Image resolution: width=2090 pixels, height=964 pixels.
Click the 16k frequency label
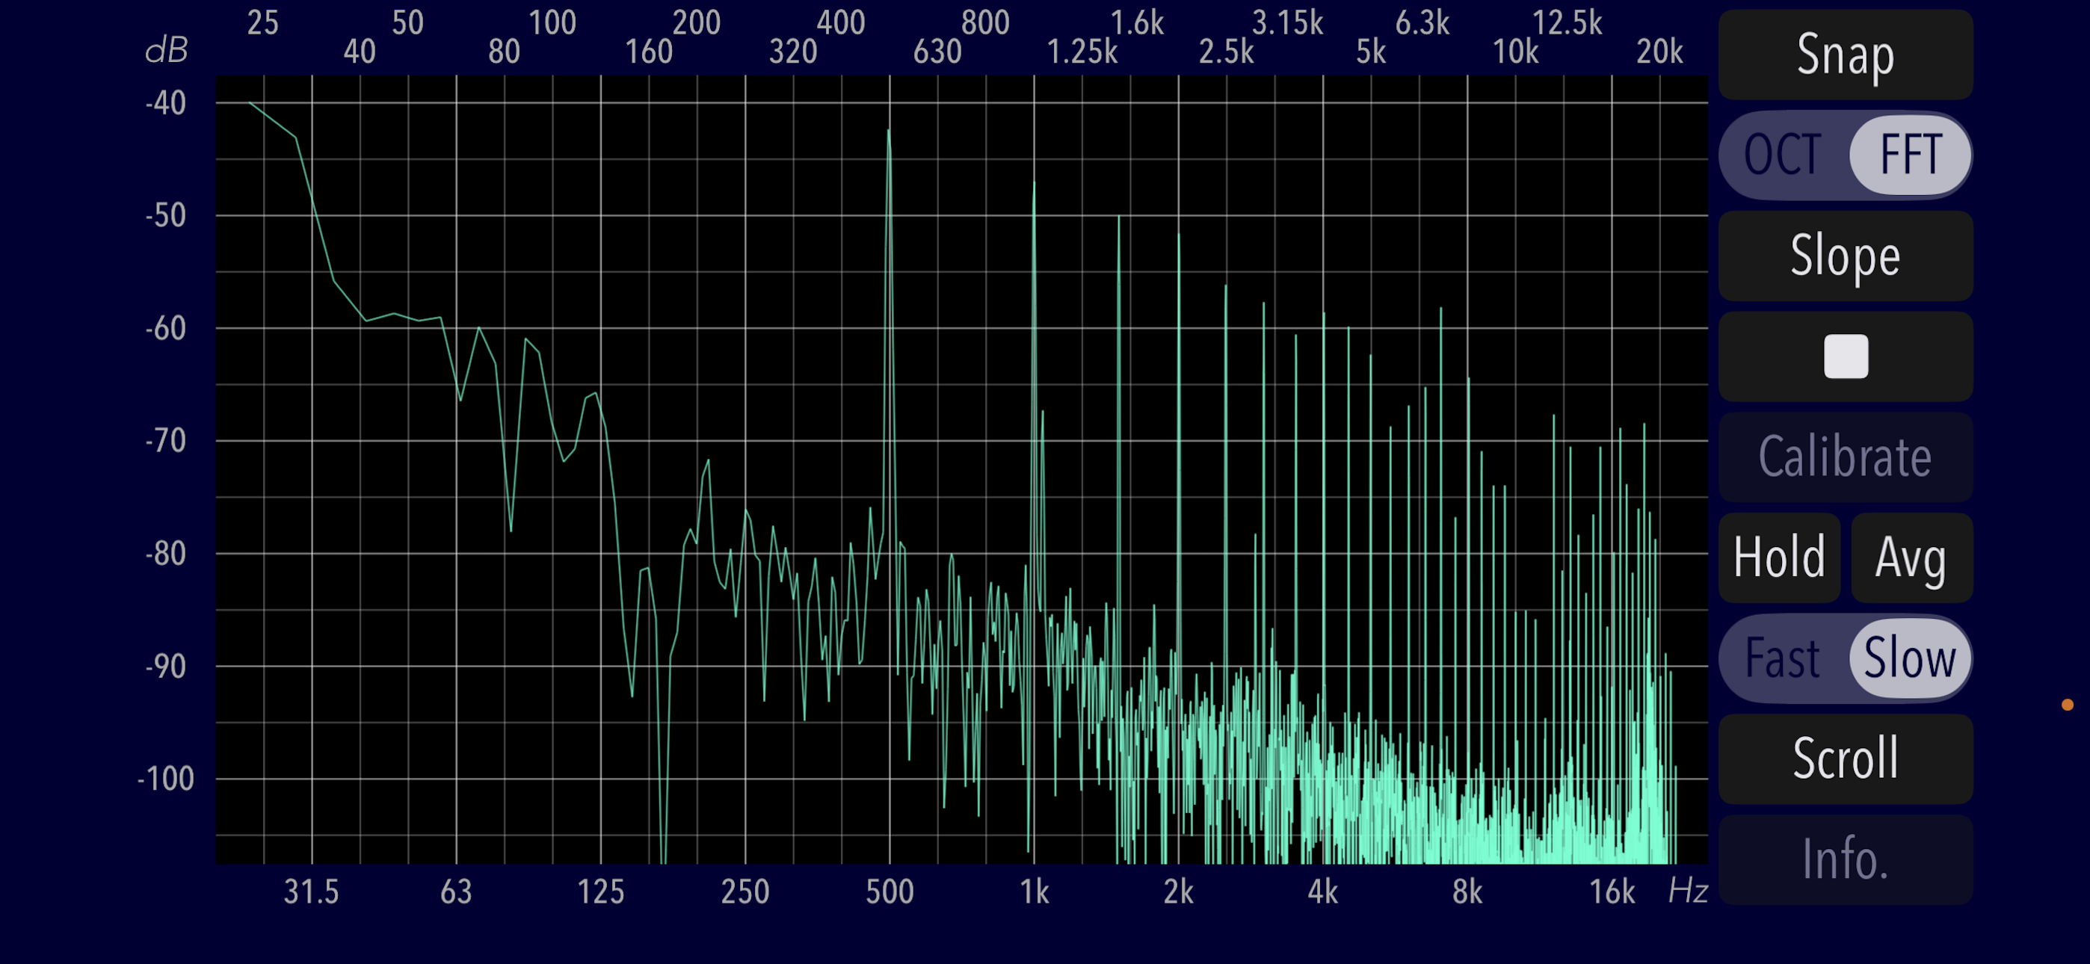1612,892
